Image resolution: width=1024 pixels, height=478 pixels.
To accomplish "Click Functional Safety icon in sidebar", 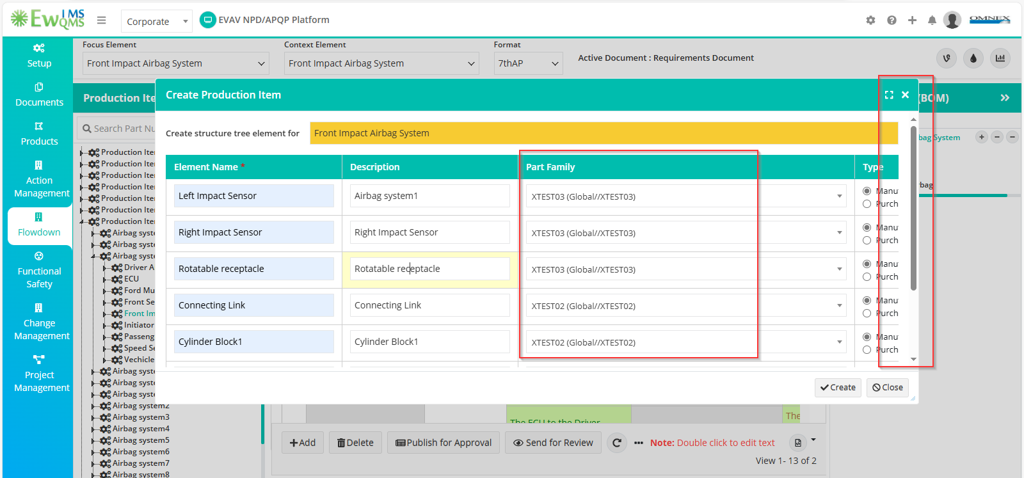I will [x=39, y=256].
